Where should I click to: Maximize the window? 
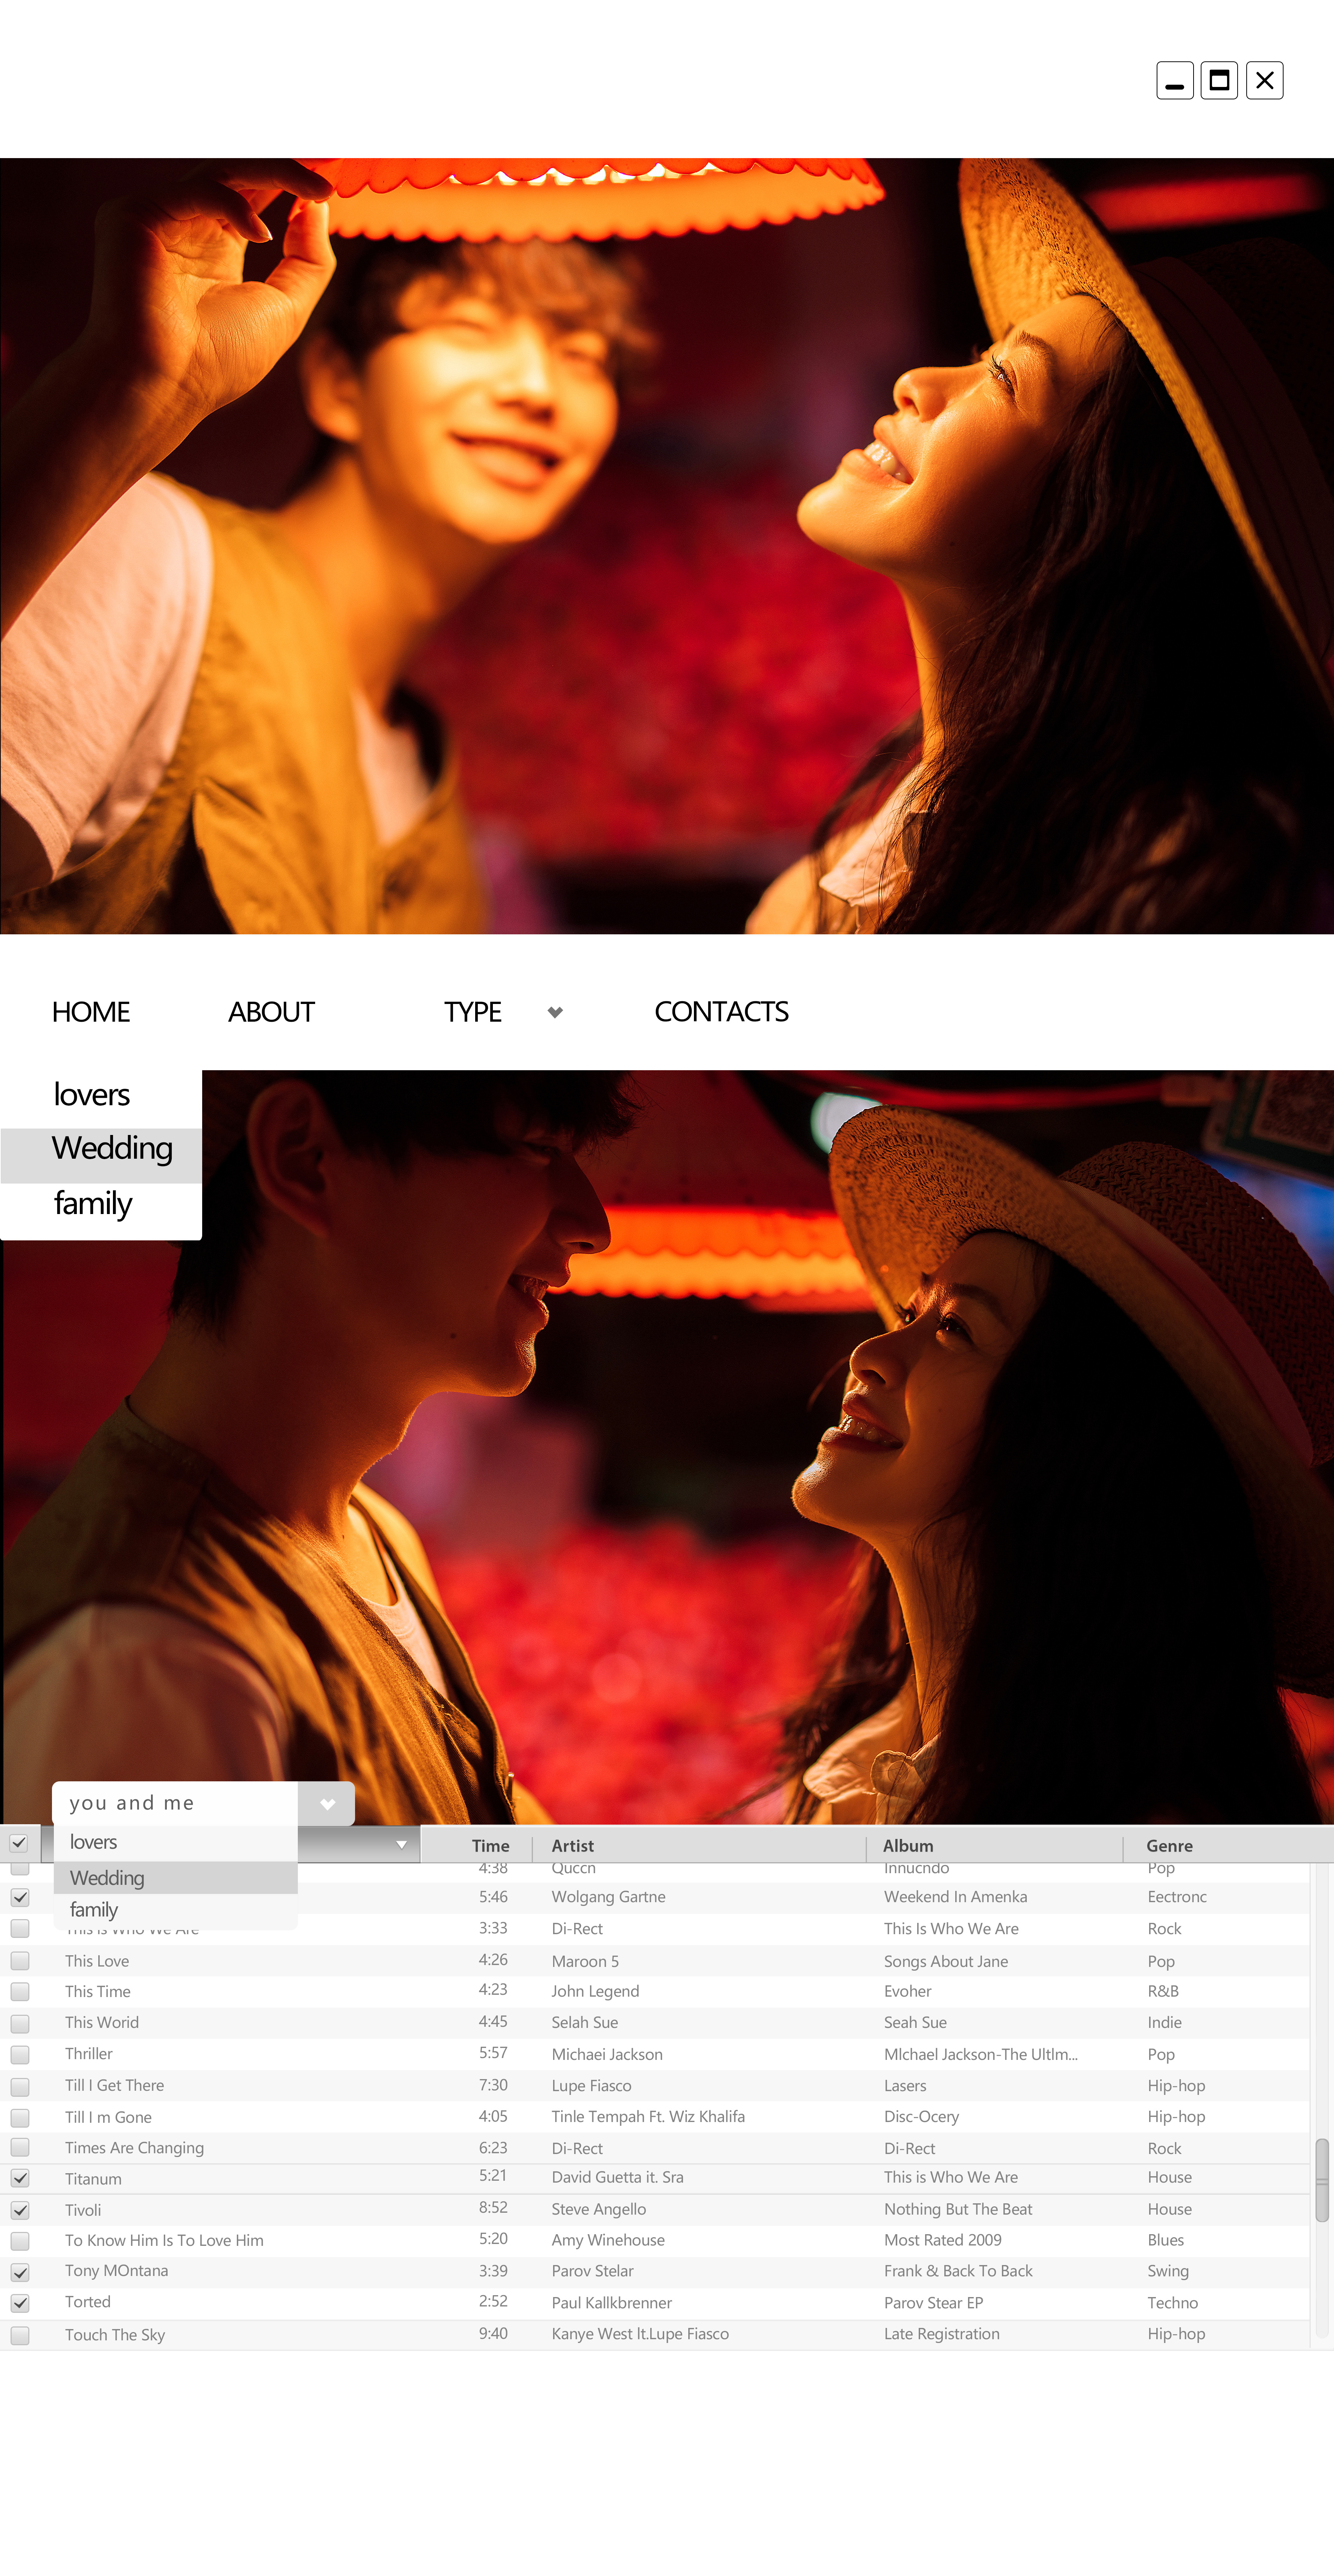(x=1219, y=80)
